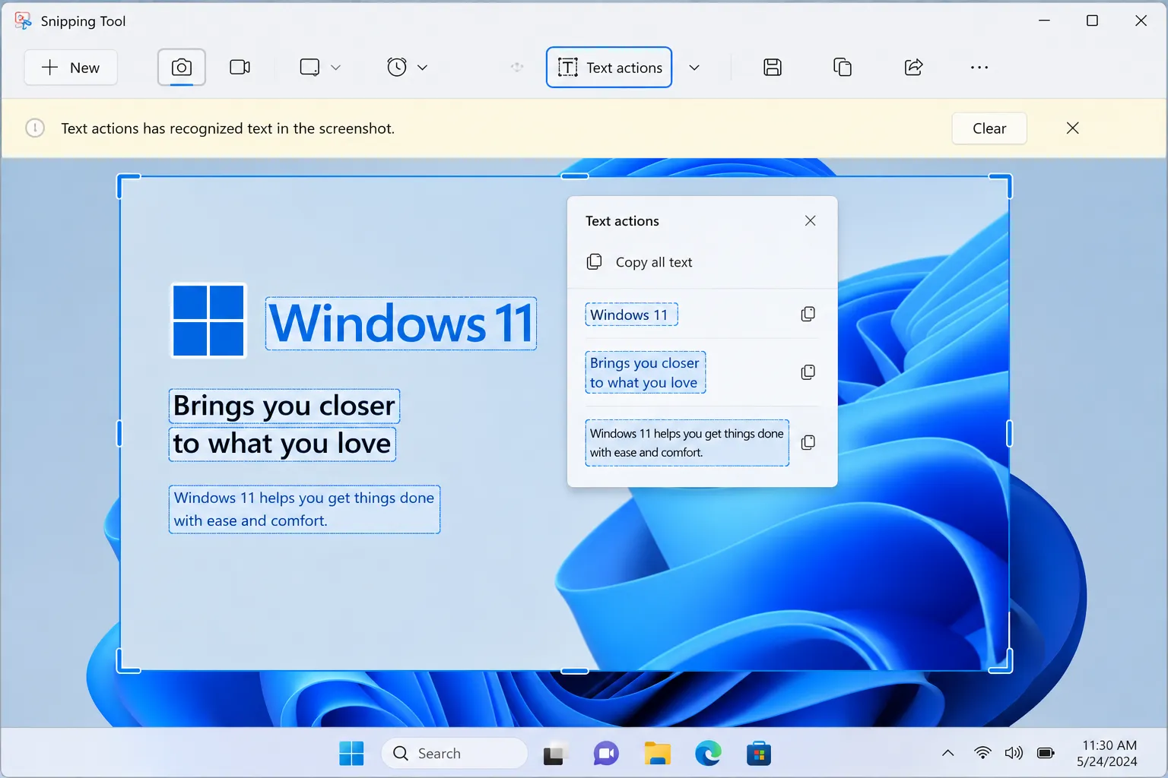Select 'Windows 11' text in panel list
This screenshot has height=778, width=1168.
pos(631,315)
